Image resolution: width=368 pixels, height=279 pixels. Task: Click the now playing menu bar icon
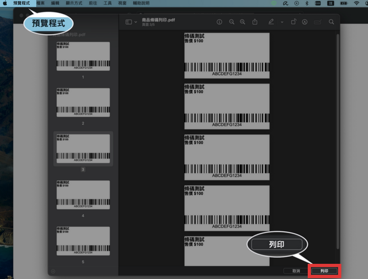pos(297,3)
